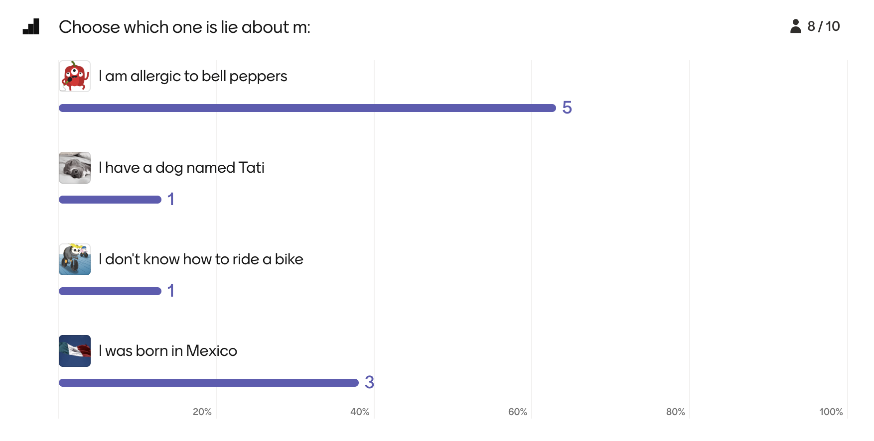
Task: Click the participant person icon
Action: pyautogui.click(x=795, y=26)
